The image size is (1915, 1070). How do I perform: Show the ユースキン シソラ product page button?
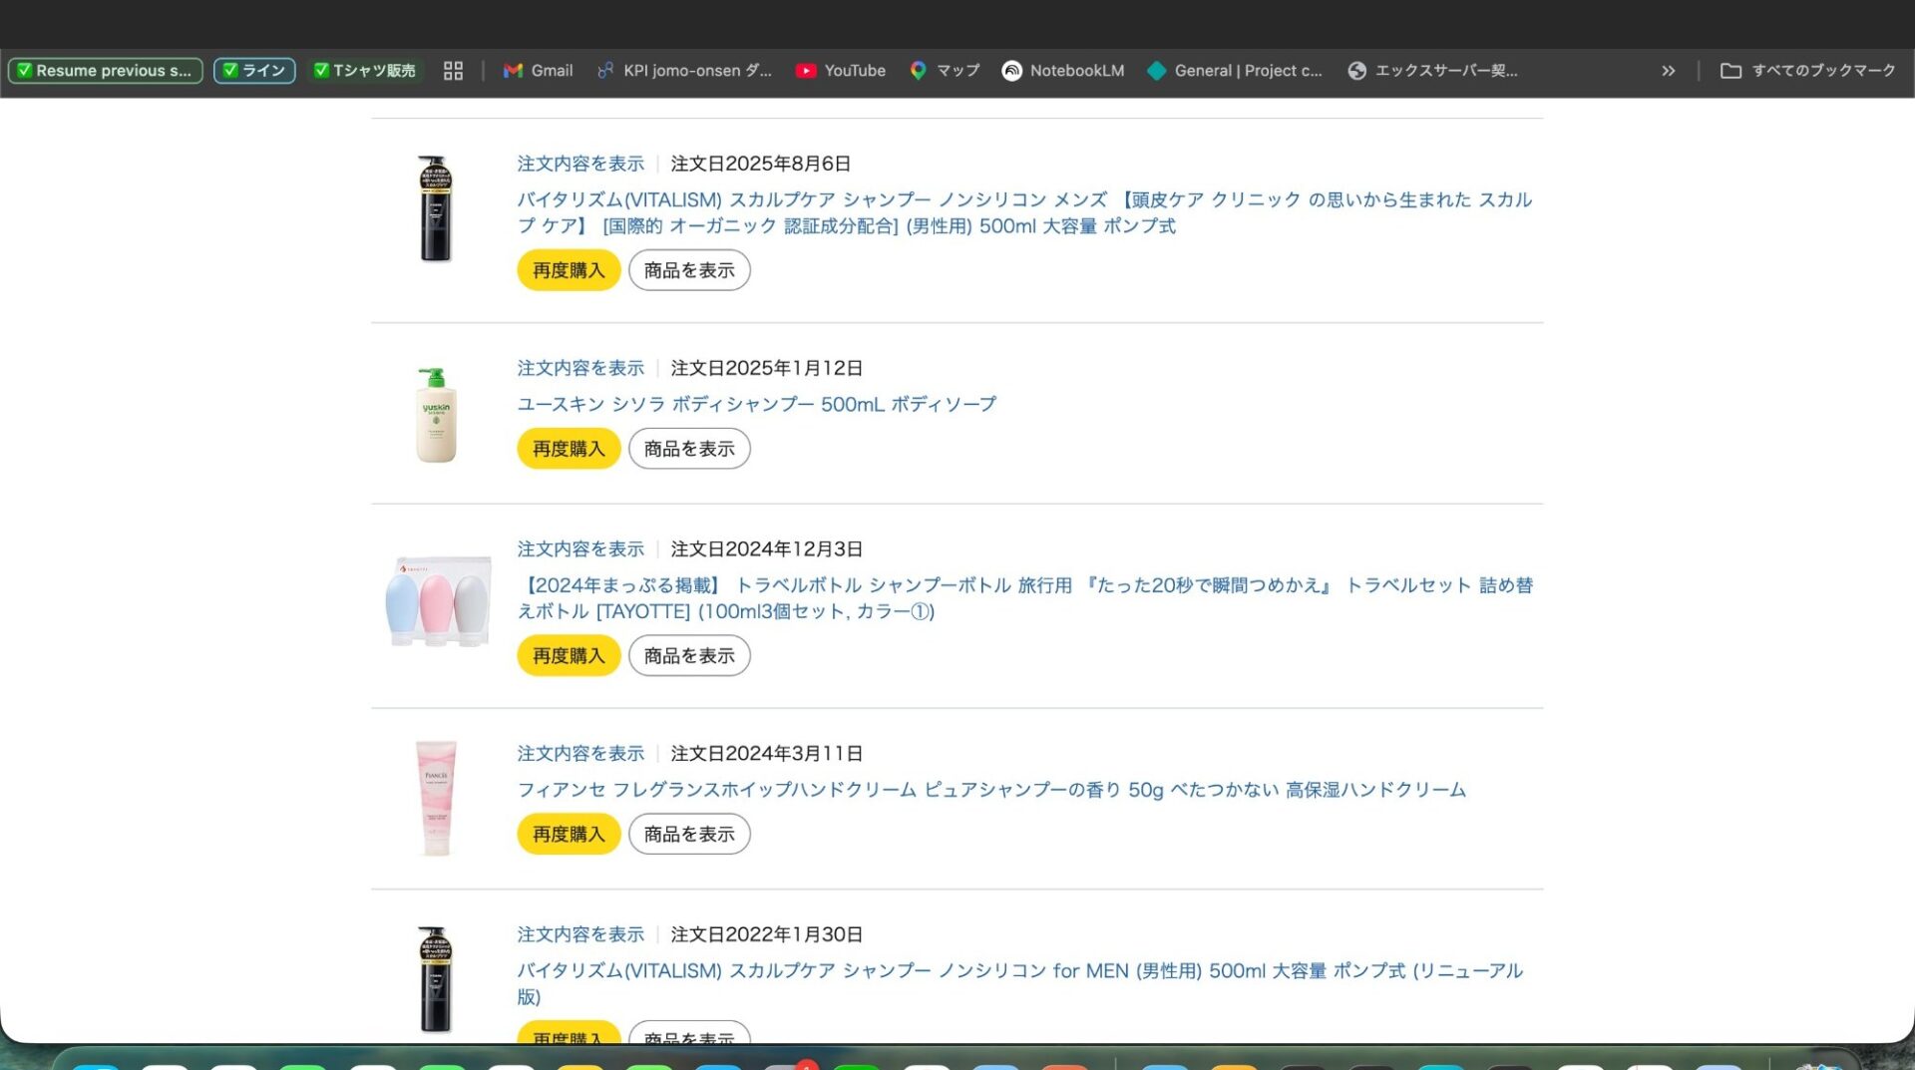(689, 449)
